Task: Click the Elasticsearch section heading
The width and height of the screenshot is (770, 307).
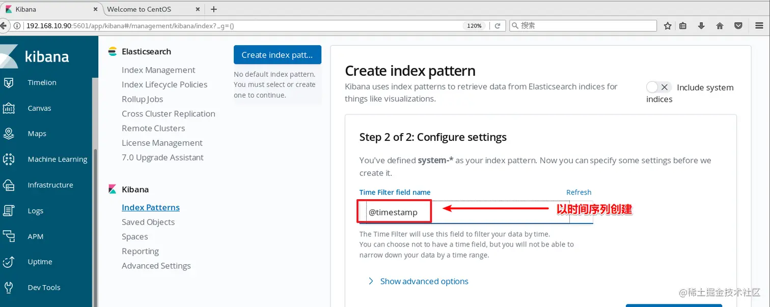Action: click(x=147, y=51)
